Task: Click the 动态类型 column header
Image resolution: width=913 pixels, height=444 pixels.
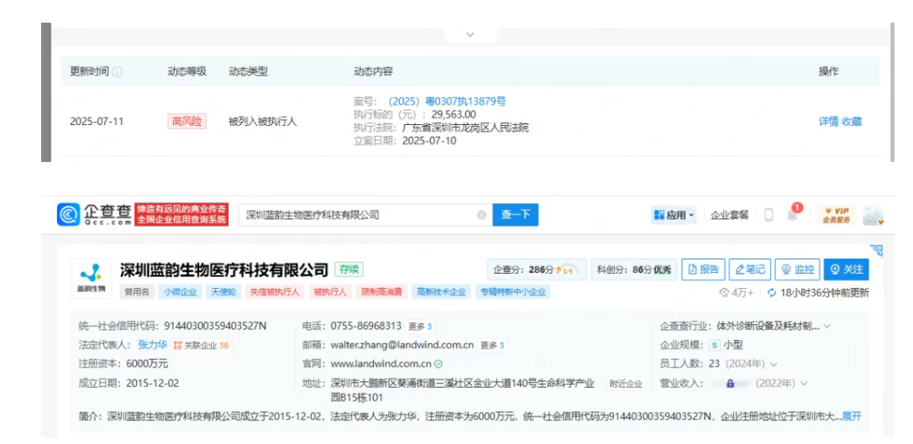Action: coord(248,71)
